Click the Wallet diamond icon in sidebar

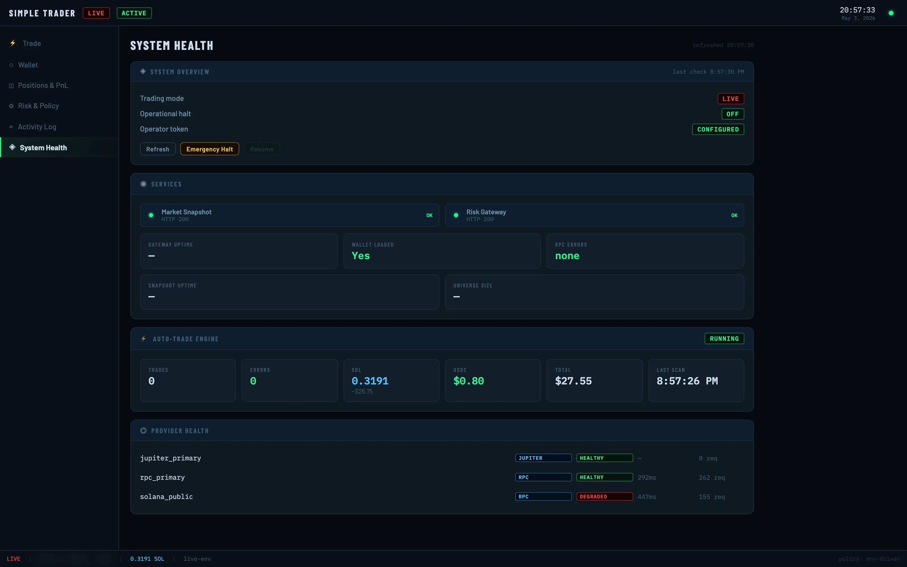click(11, 65)
